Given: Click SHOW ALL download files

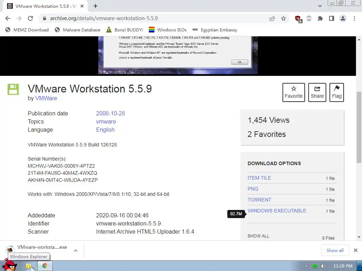Looking at the screenshot, I should point(258,236).
